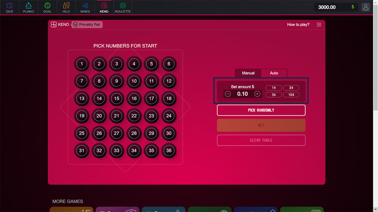Switch to the Auto betting tab
Viewport: 378px width, 212px height.
pyautogui.click(x=274, y=73)
